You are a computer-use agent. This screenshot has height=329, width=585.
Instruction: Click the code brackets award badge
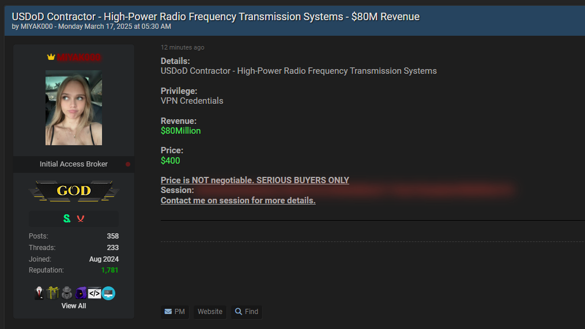(95, 293)
